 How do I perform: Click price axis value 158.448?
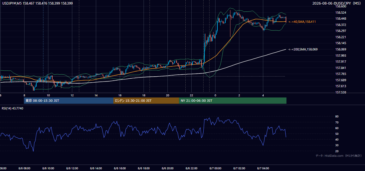pos(341,19)
